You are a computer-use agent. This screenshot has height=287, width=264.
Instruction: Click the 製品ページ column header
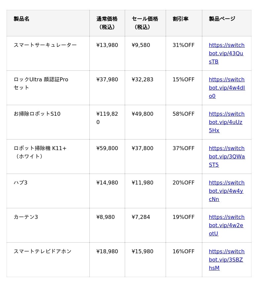pos(227,23)
